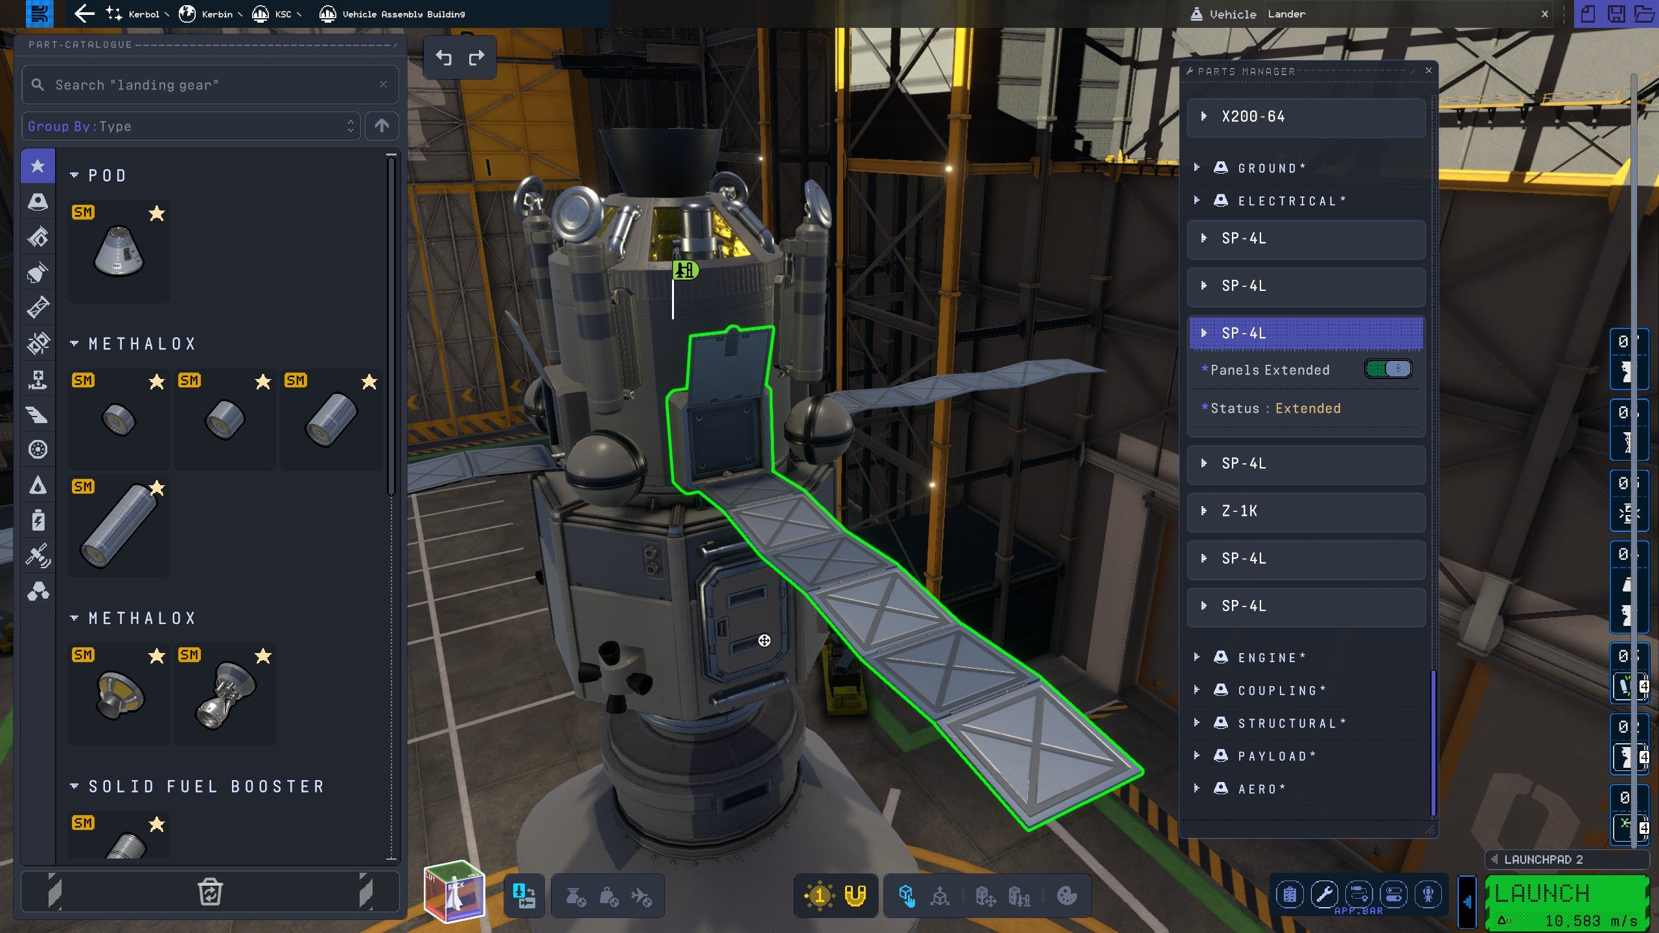Toggle the Panels Extended switch

tap(1387, 369)
